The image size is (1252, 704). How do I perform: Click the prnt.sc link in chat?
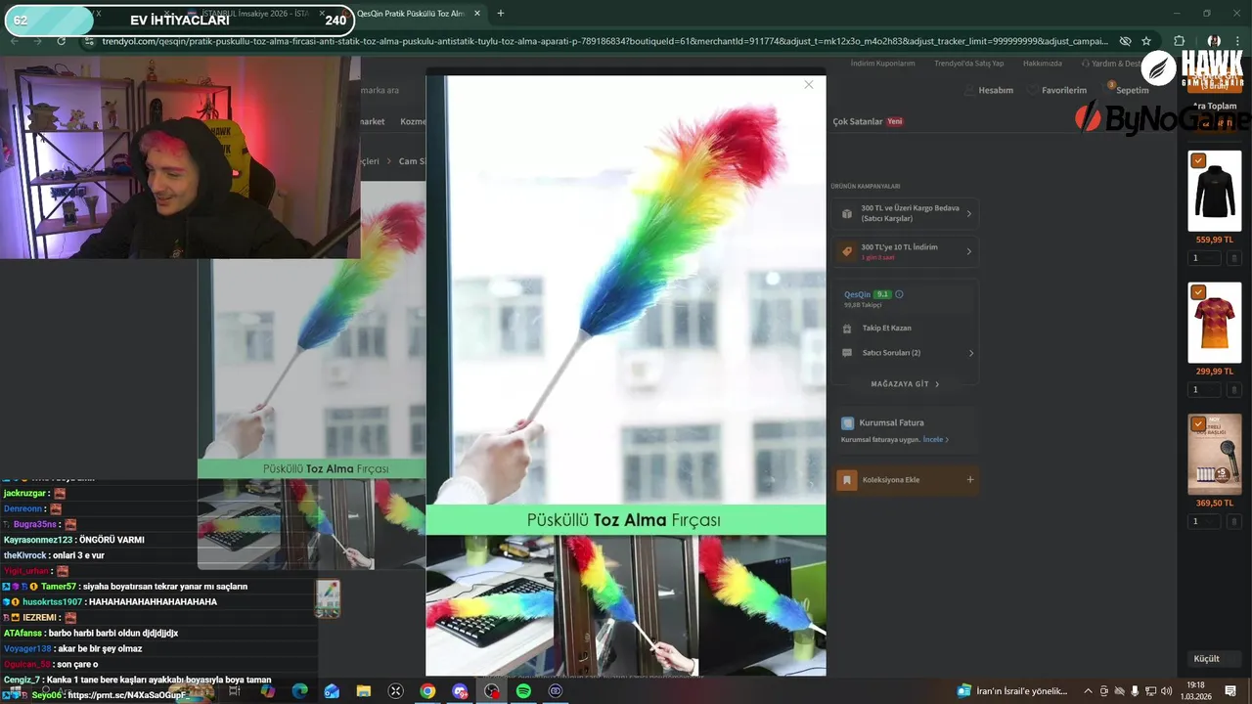click(126, 695)
